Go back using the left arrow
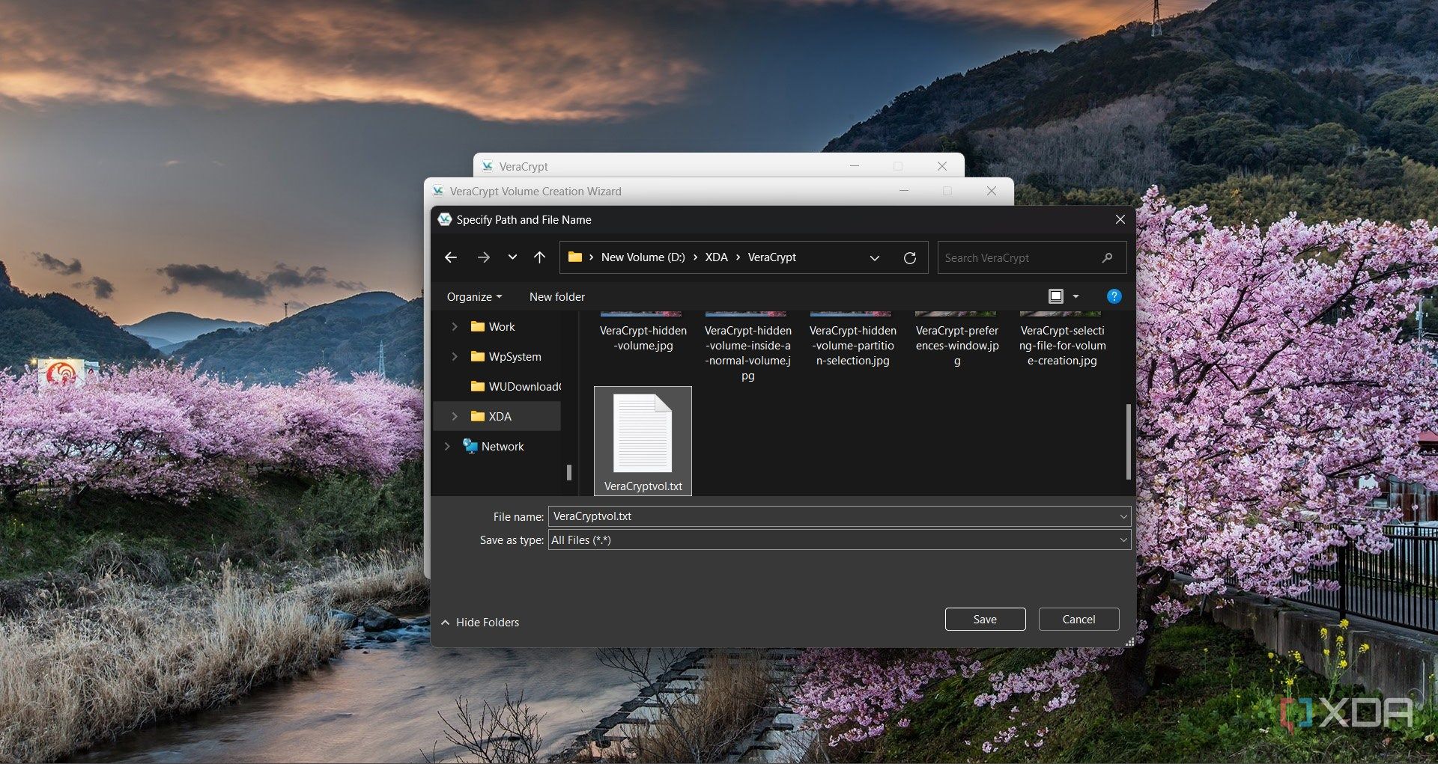1438x764 pixels. click(x=451, y=257)
